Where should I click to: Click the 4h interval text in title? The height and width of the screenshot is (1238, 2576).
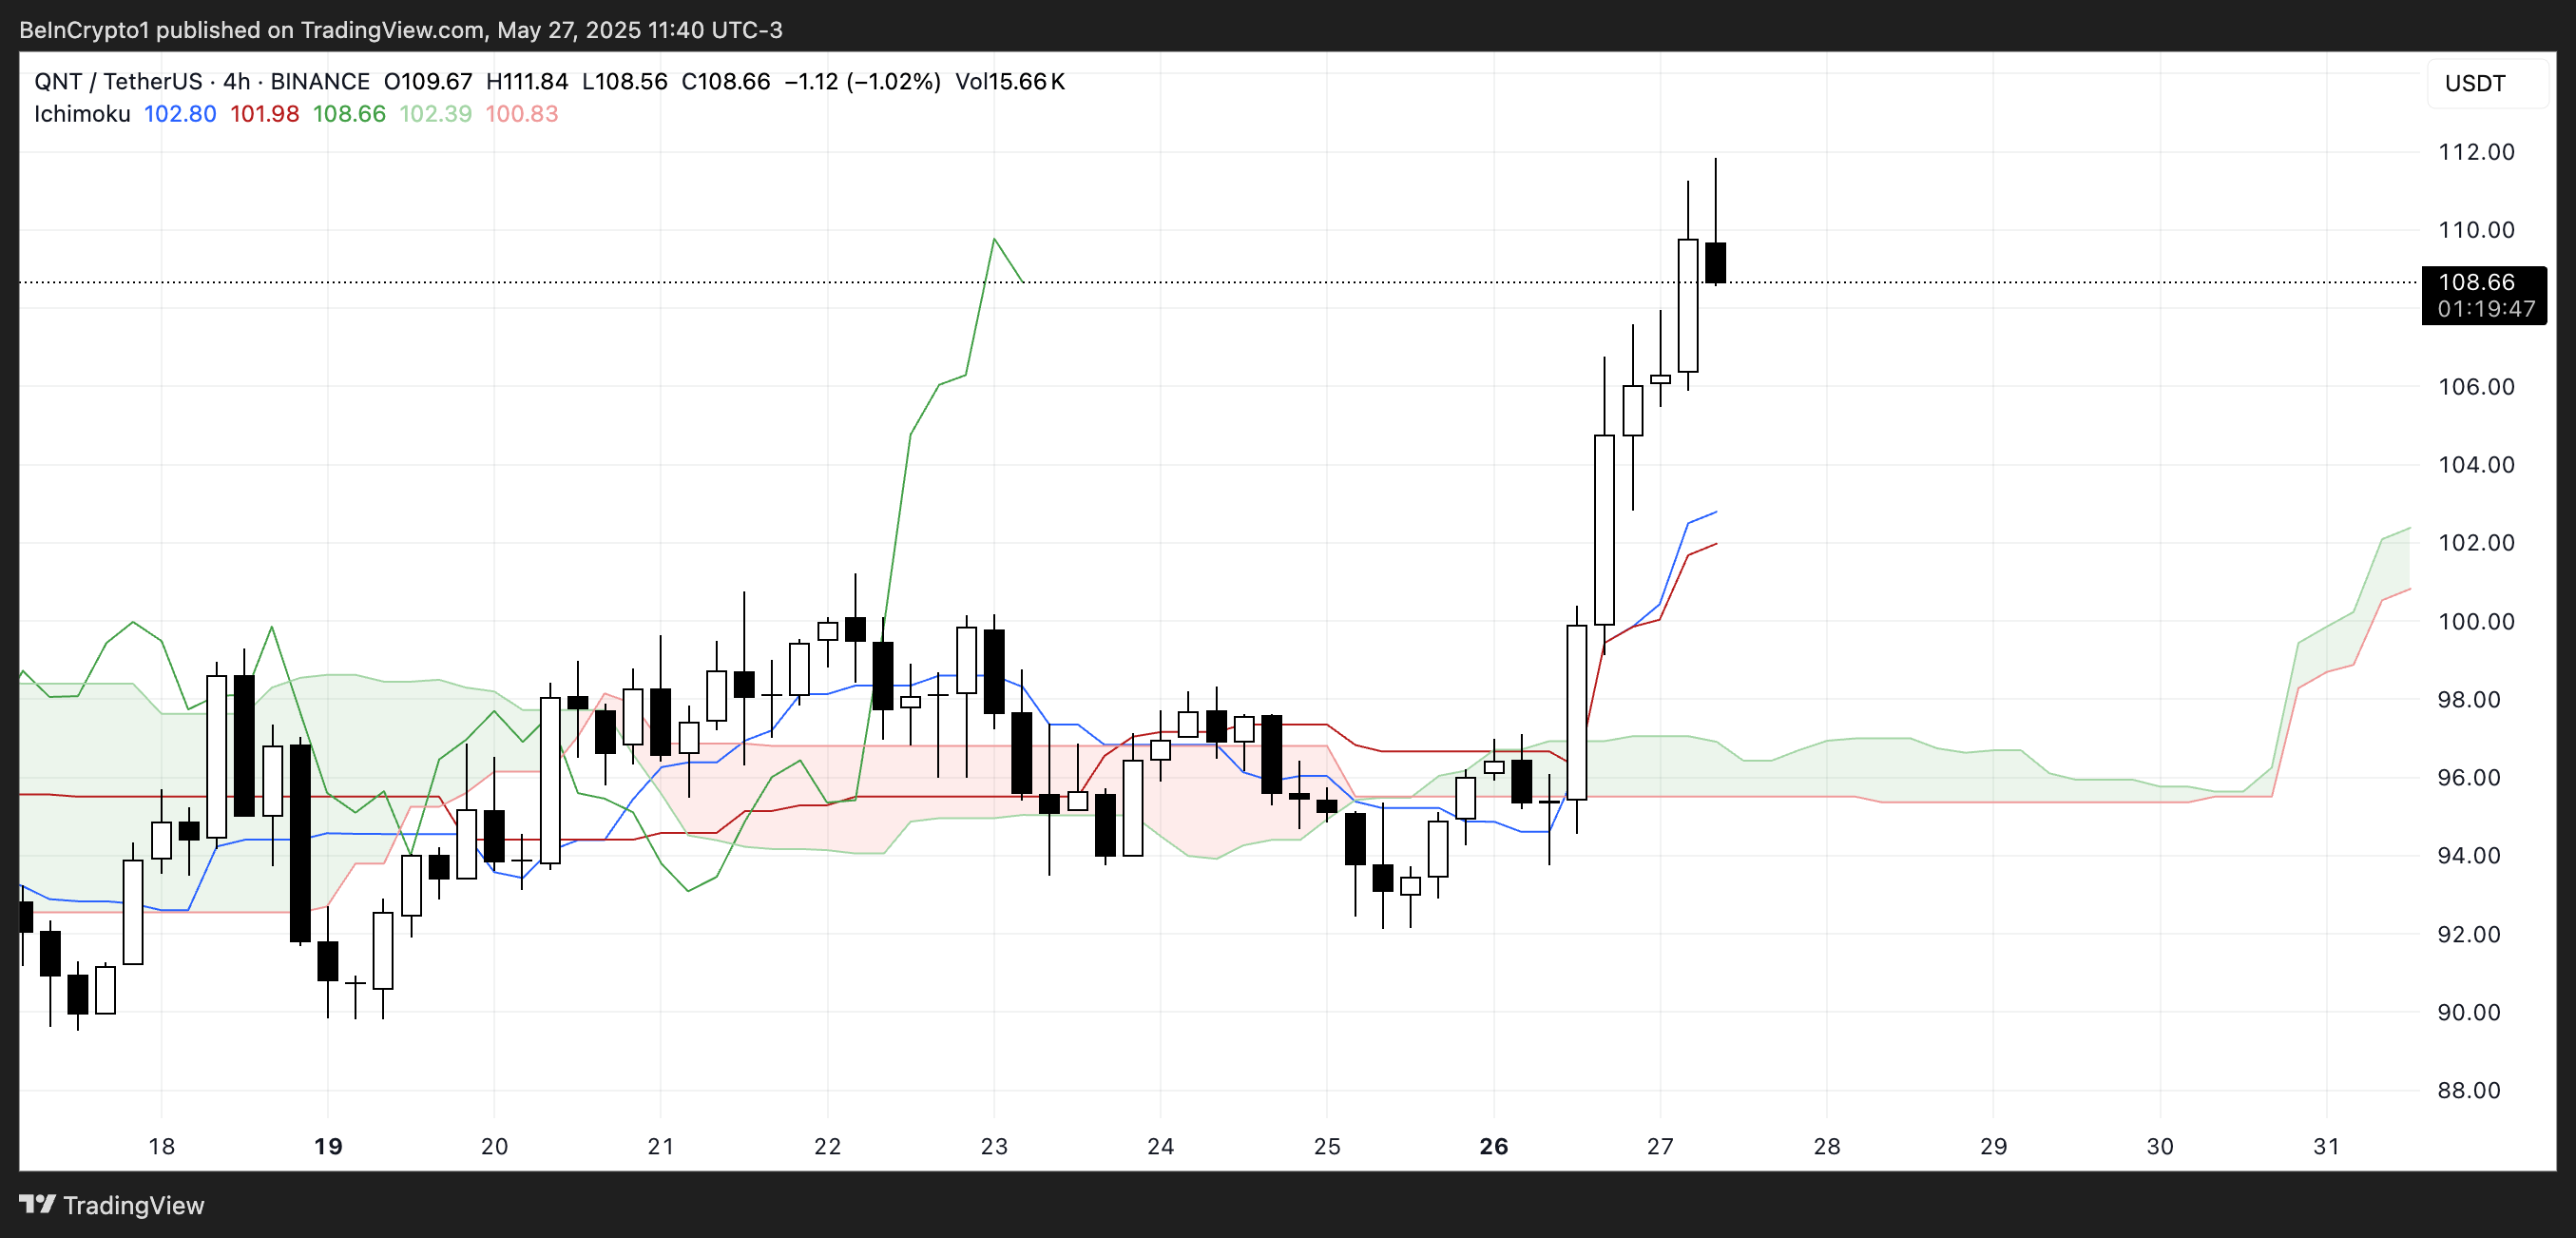pos(236,81)
